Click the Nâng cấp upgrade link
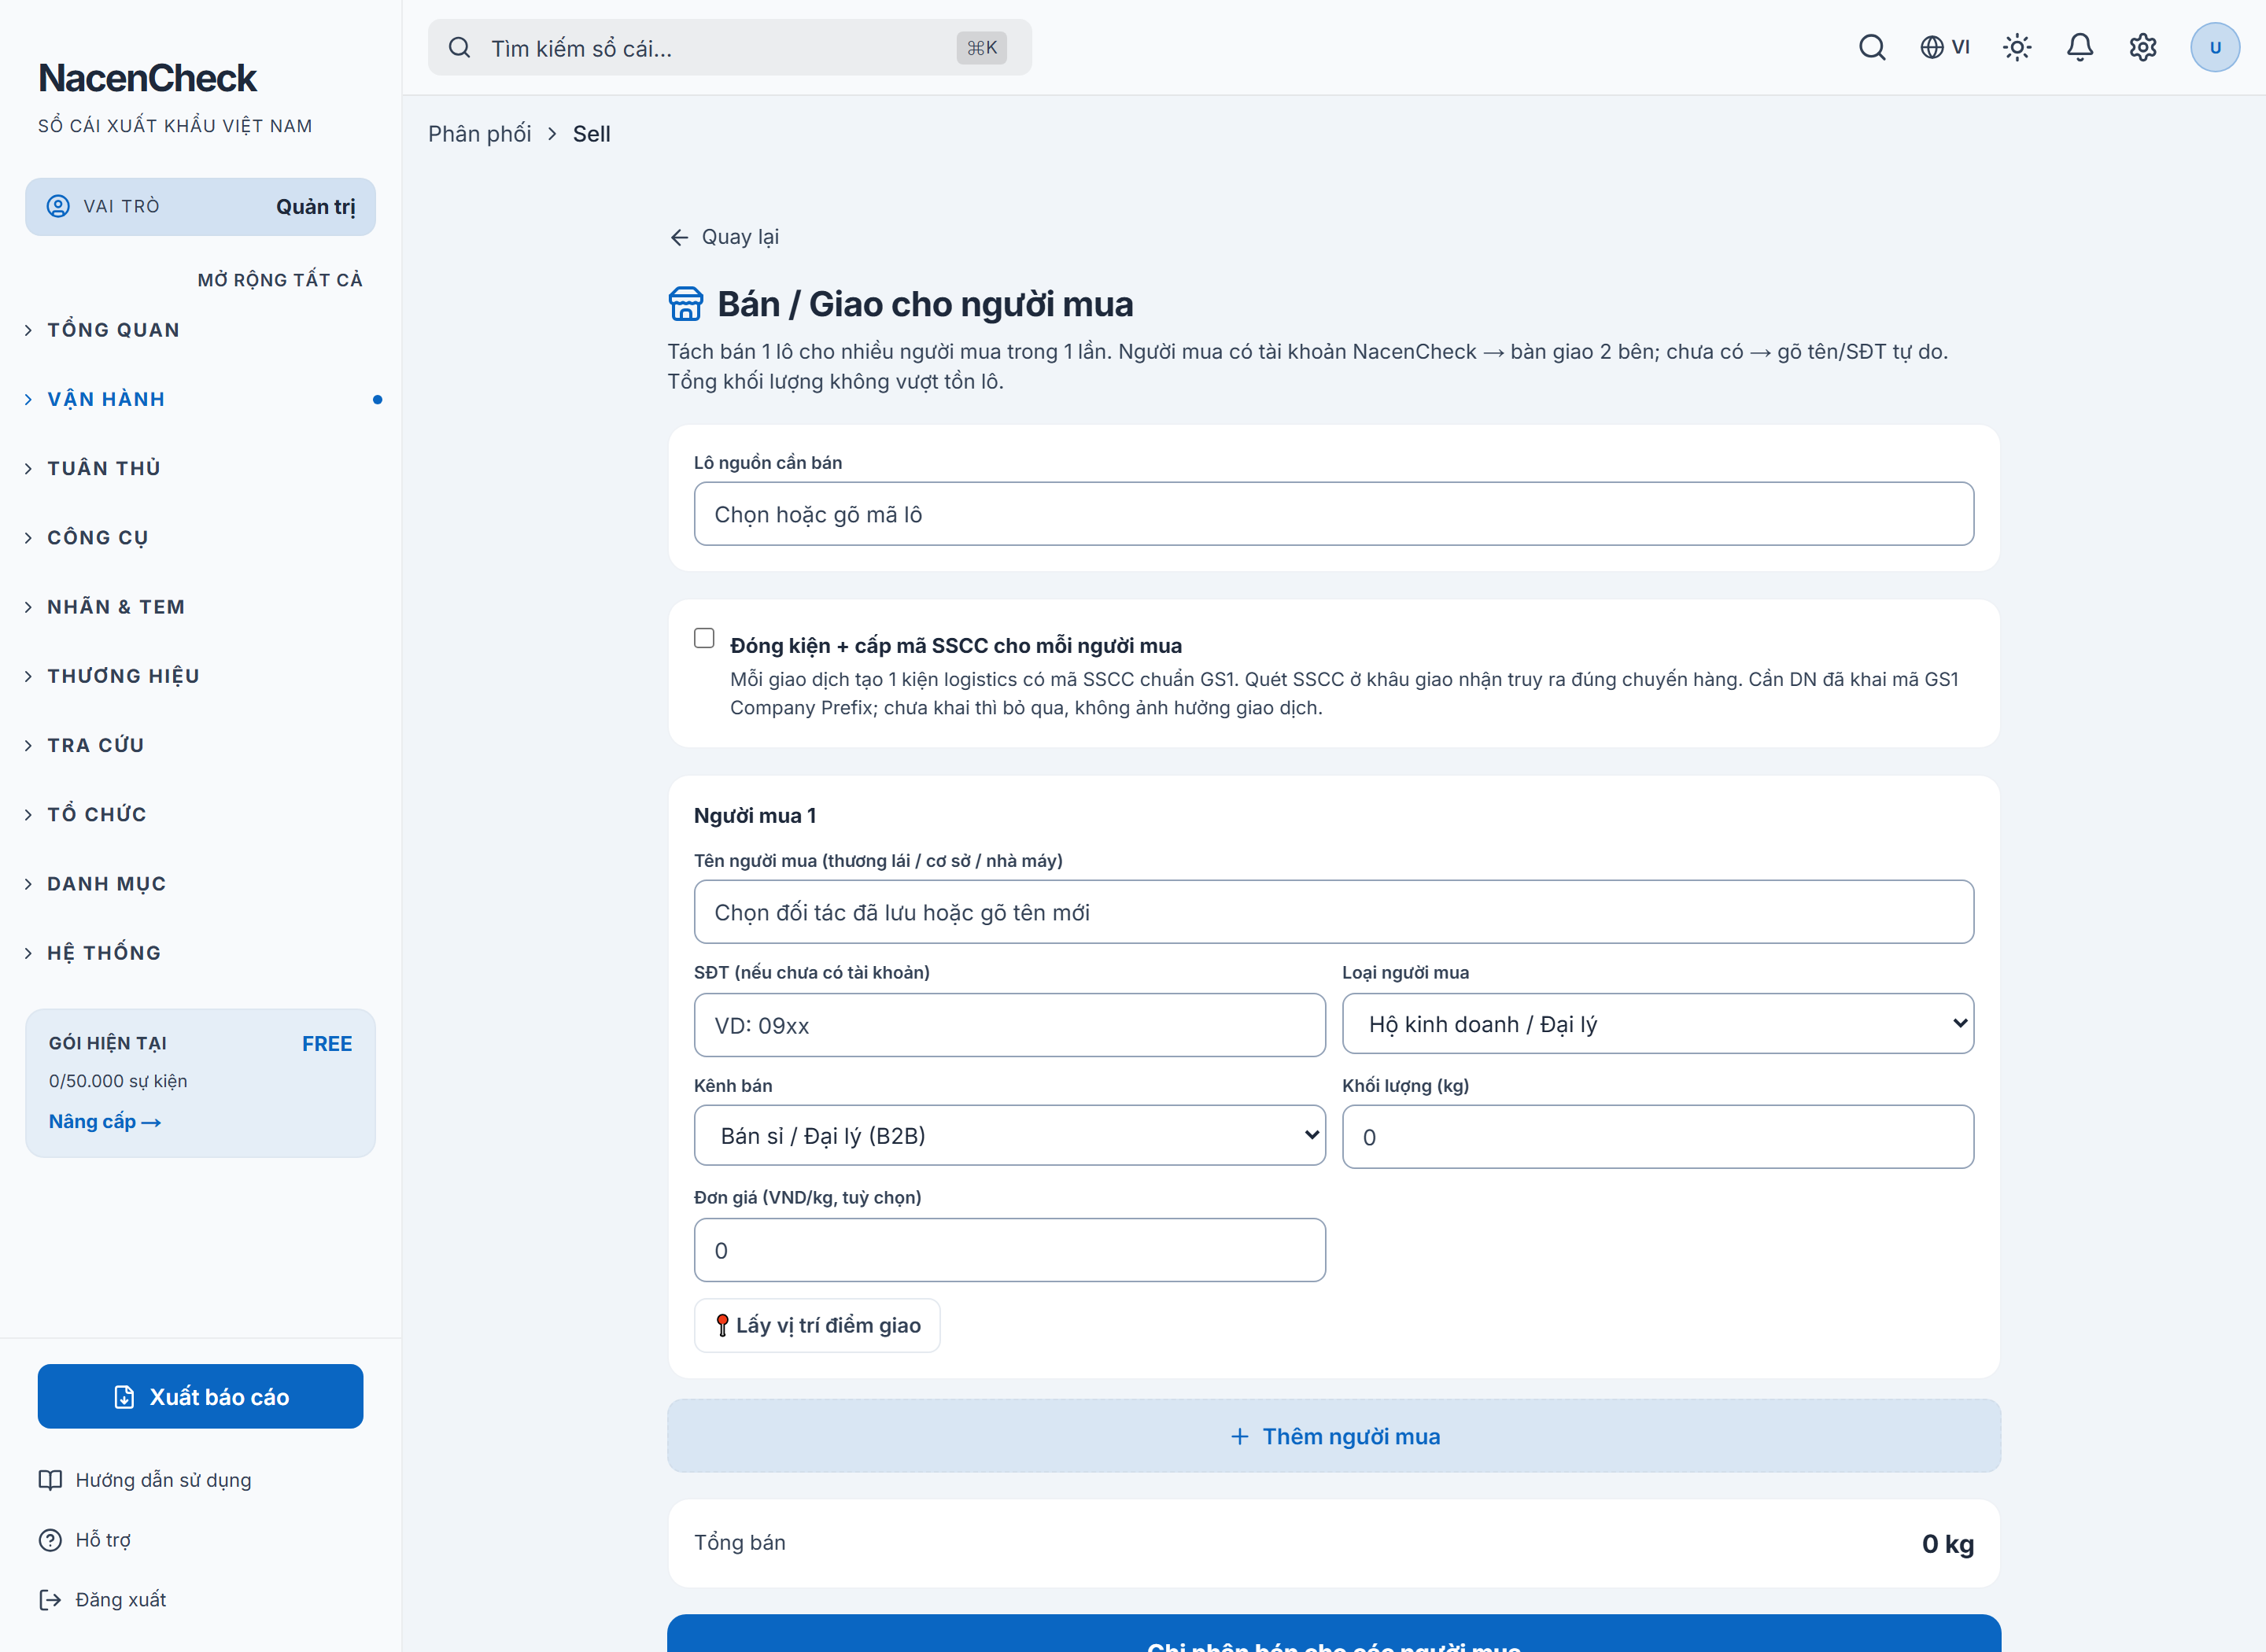Image resolution: width=2266 pixels, height=1652 pixels. [x=105, y=1121]
